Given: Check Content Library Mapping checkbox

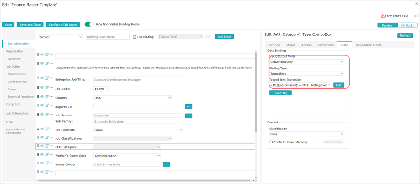Looking at the screenshot, I should pos(271,142).
